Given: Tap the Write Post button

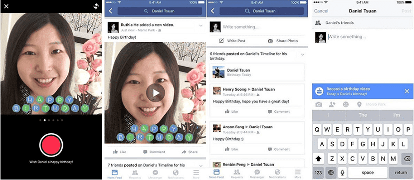Looking at the screenshot, I should (232, 41).
